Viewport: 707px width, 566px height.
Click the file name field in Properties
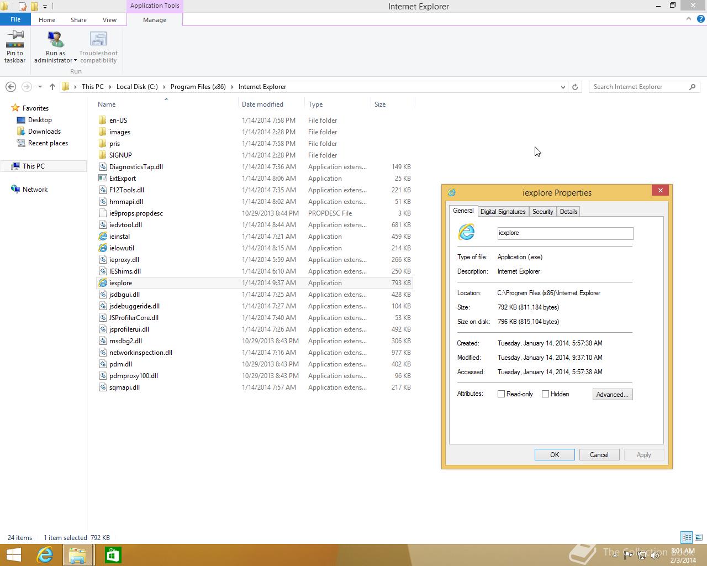565,233
